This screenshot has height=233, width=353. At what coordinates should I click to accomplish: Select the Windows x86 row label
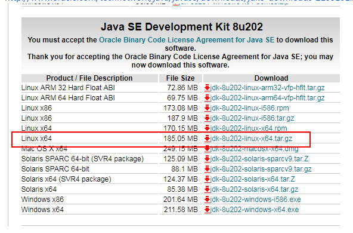coord(42,200)
